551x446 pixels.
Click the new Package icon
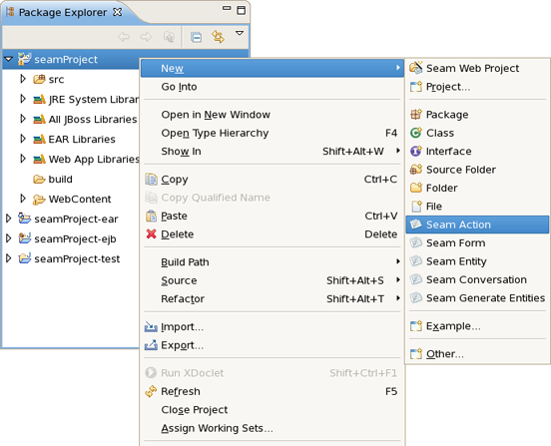coord(416,115)
